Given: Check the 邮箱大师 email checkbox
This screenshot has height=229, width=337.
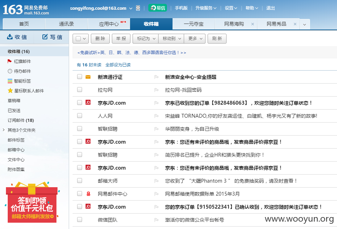Looking at the screenshot, I should point(80,181).
